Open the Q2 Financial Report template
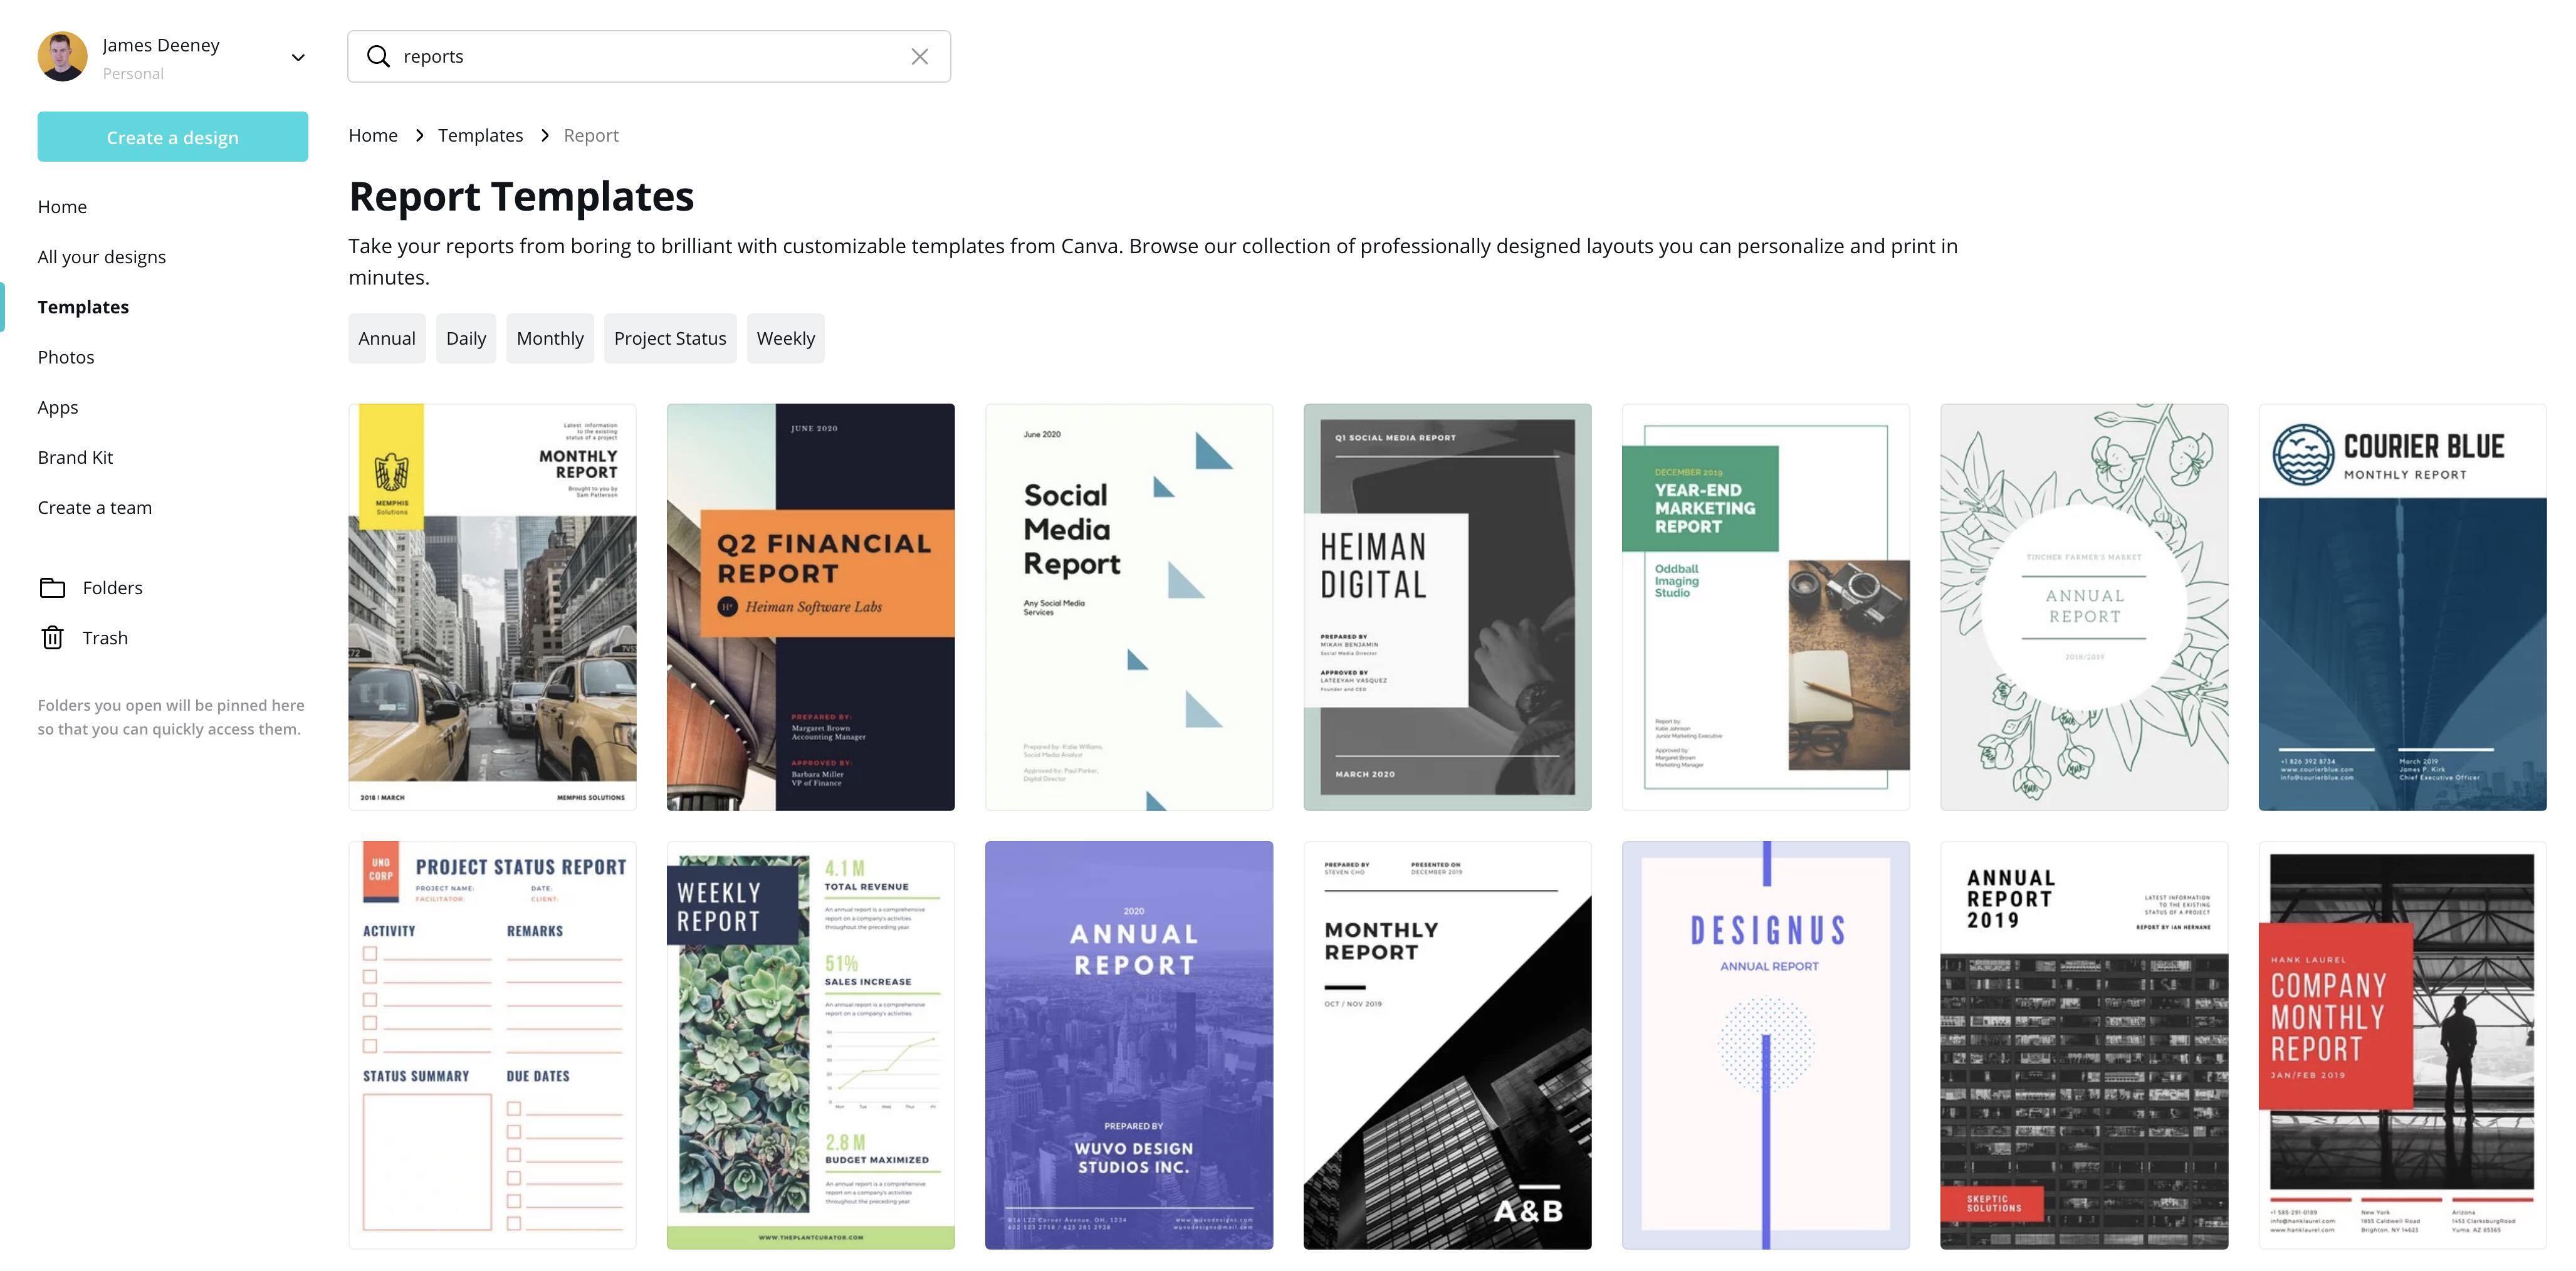Viewport: 2576px width, 1271px height. 811,607
